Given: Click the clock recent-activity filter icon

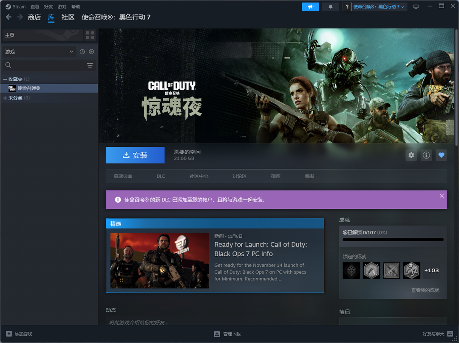Looking at the screenshot, I should [82, 52].
